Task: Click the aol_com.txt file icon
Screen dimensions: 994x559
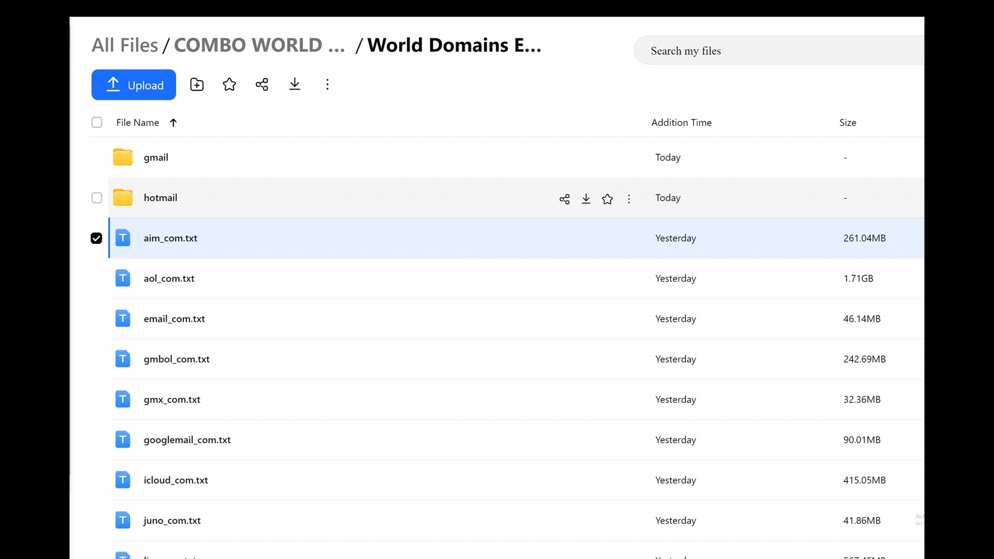Action: (x=123, y=278)
